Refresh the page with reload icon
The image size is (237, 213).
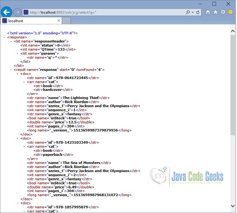pos(198,12)
